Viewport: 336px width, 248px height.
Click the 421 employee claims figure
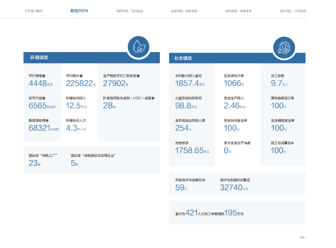click(x=191, y=213)
